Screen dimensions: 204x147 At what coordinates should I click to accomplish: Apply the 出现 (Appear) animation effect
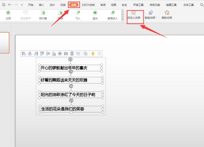click(8, 15)
